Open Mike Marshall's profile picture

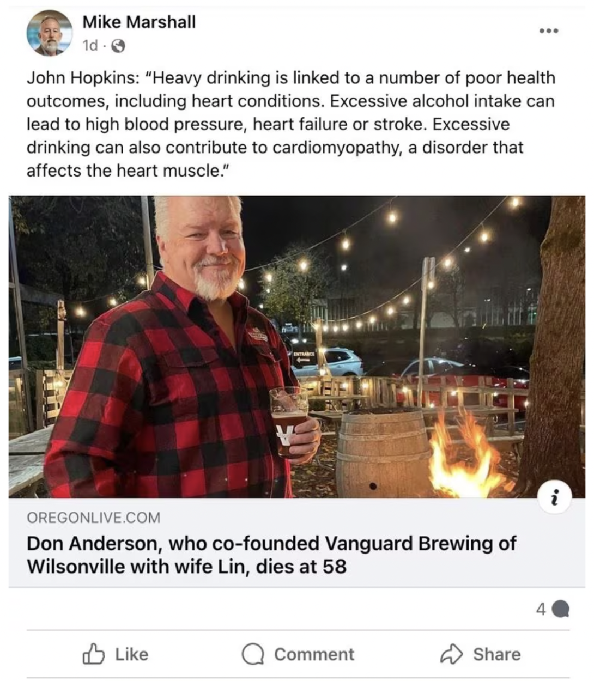click(x=50, y=33)
